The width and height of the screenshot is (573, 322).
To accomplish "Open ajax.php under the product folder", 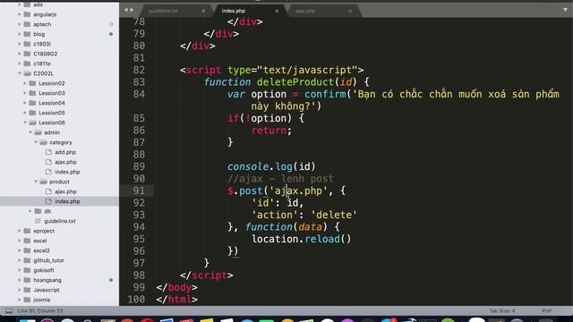I will point(65,191).
